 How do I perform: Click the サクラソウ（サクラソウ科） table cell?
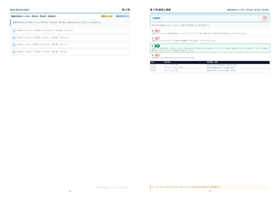tap(173, 68)
